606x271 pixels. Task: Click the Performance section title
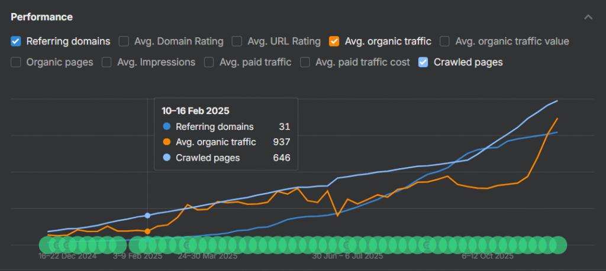pyautogui.click(x=41, y=17)
